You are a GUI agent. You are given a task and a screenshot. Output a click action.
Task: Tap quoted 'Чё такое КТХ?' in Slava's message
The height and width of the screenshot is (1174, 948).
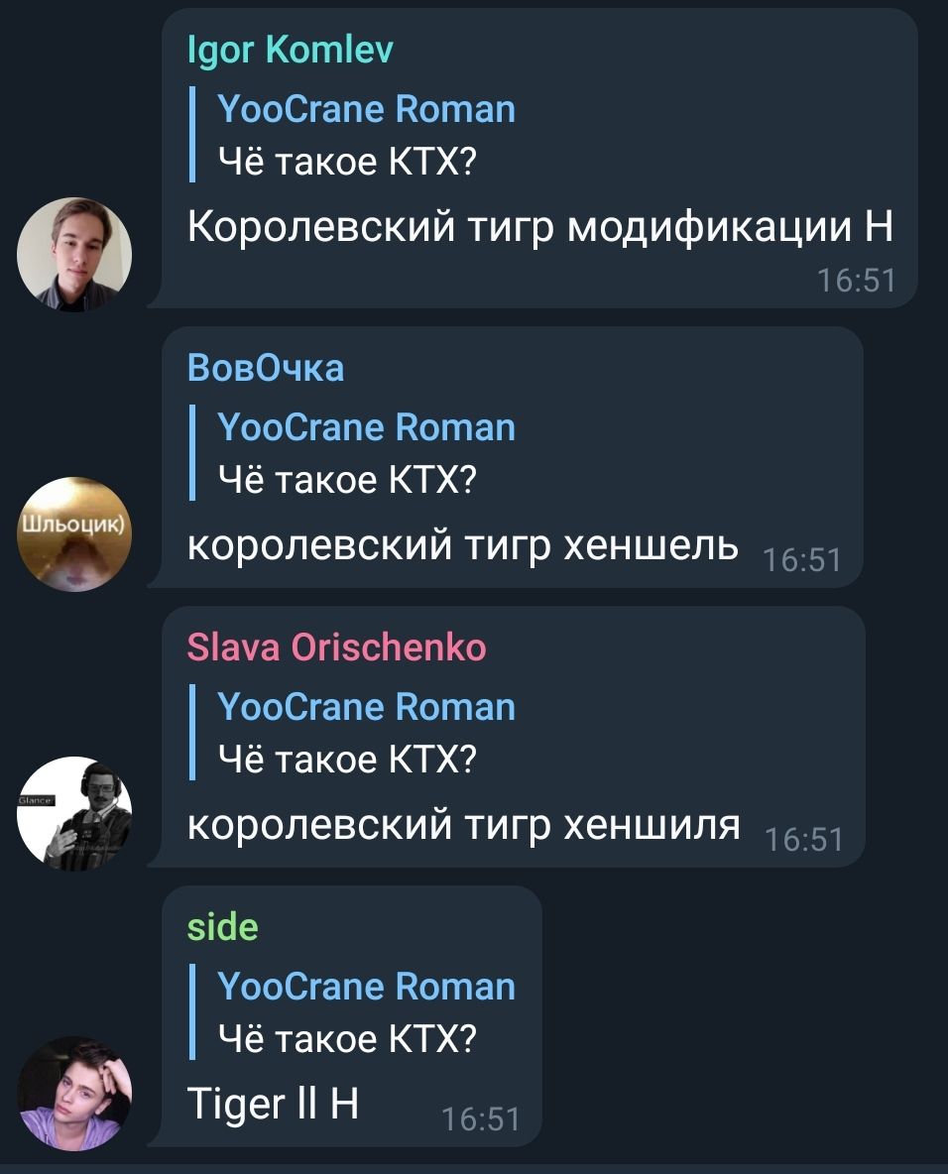pyautogui.click(x=347, y=760)
